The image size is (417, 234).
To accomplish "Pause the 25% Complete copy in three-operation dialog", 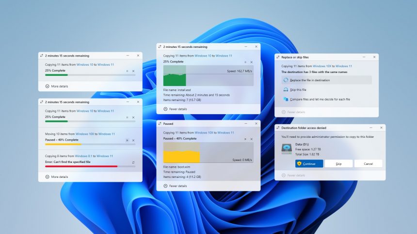I will pyautogui.click(x=127, y=117).
